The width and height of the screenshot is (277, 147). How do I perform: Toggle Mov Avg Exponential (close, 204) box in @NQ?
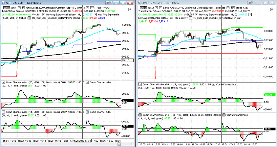250,14
